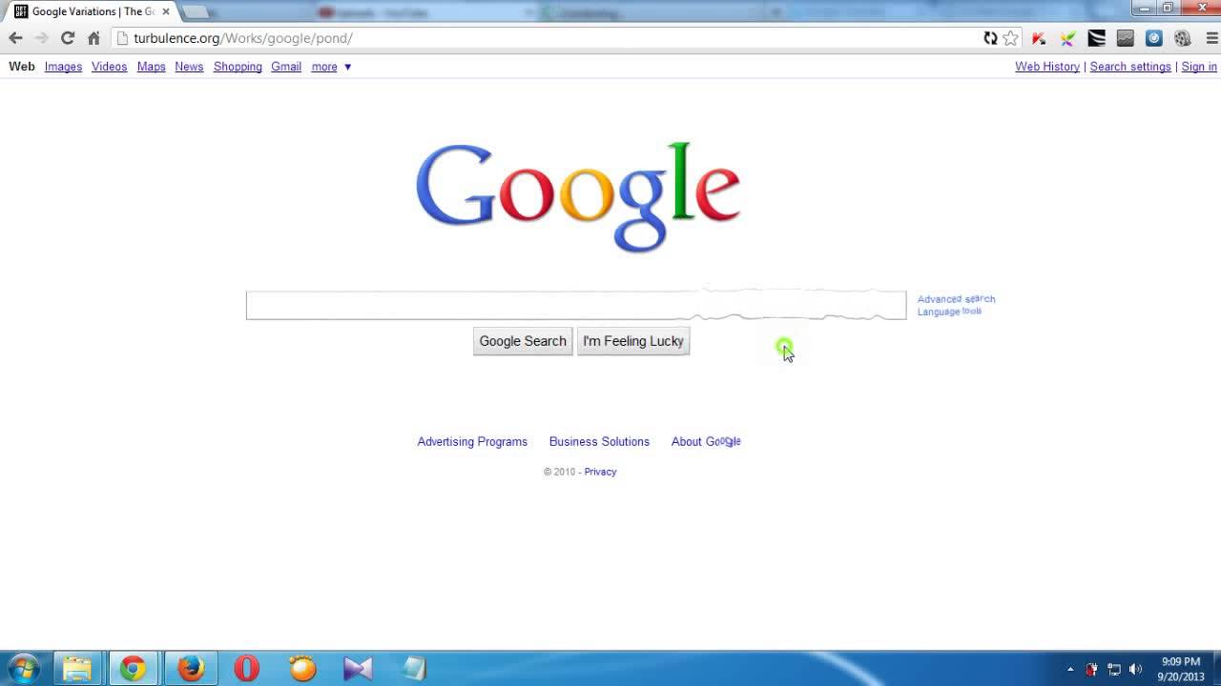Open the colorful pinwheel extension icon
1221x686 pixels.
1067,38
